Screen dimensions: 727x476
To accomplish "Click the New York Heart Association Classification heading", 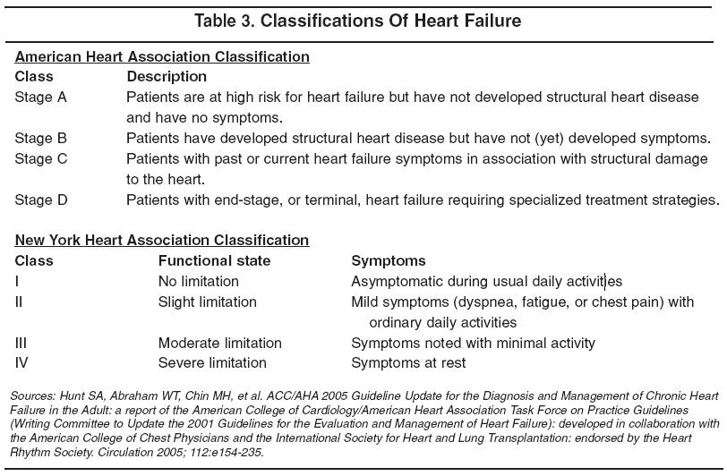I will coord(162,240).
